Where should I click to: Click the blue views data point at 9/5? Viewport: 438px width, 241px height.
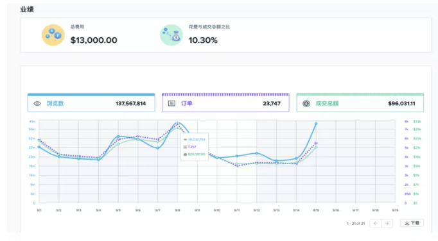point(118,137)
